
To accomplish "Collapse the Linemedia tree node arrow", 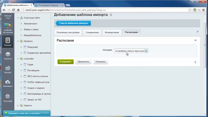I will pos(18,58).
